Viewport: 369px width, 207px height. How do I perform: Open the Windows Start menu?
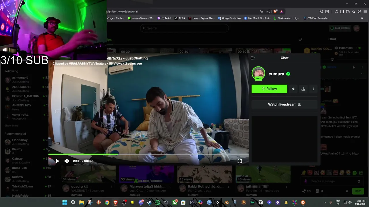[x=65, y=202]
